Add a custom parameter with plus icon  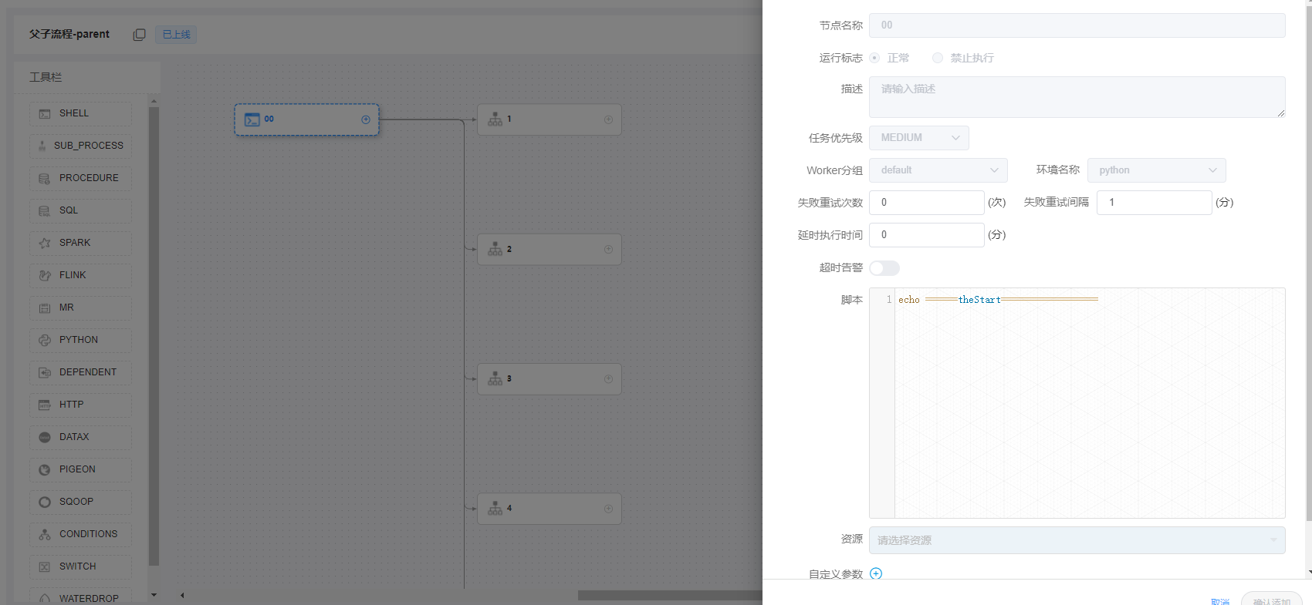pyautogui.click(x=876, y=573)
